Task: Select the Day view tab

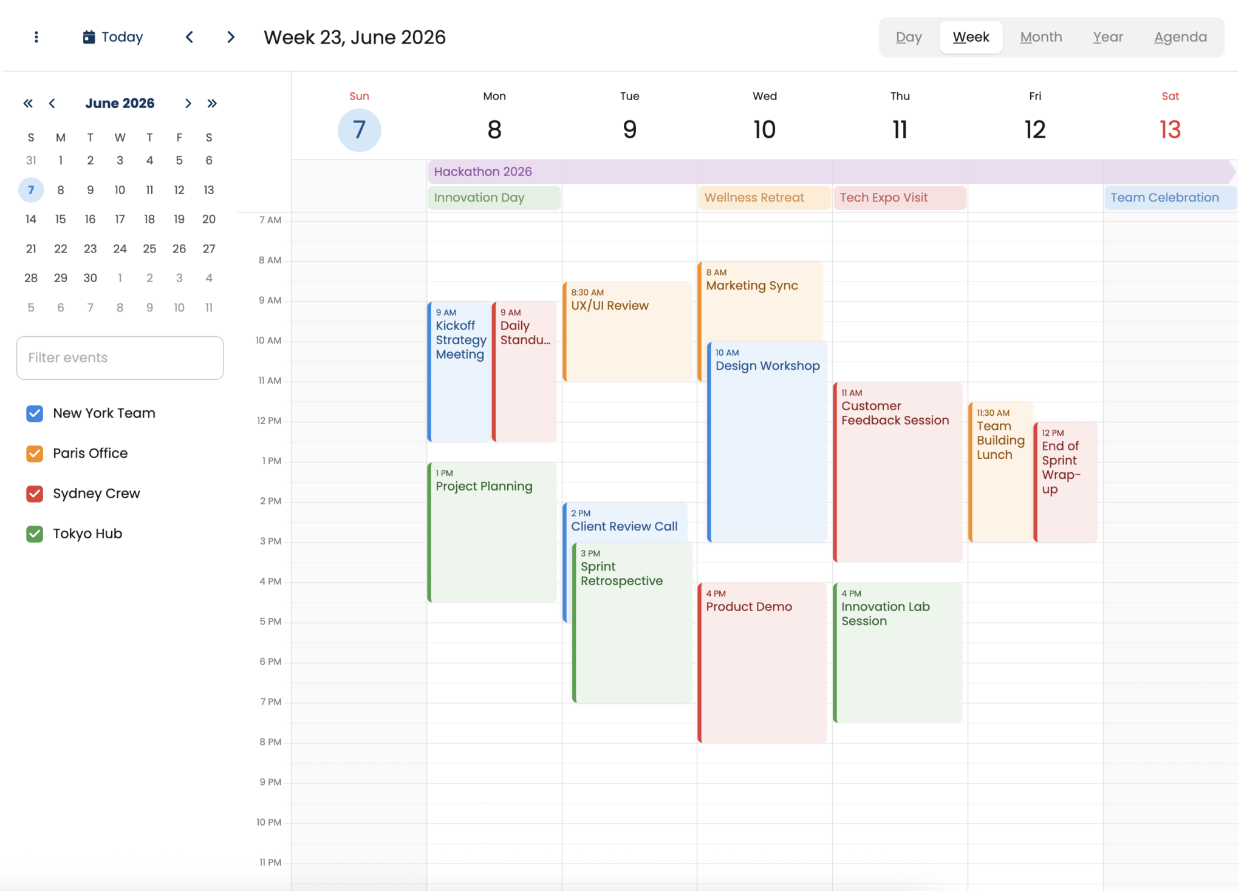Action: 909,37
